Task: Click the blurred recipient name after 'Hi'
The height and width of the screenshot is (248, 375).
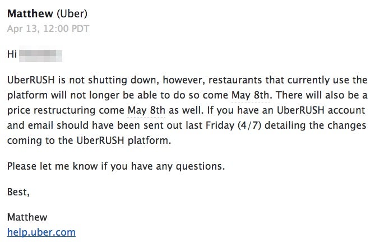Action: tap(40, 55)
